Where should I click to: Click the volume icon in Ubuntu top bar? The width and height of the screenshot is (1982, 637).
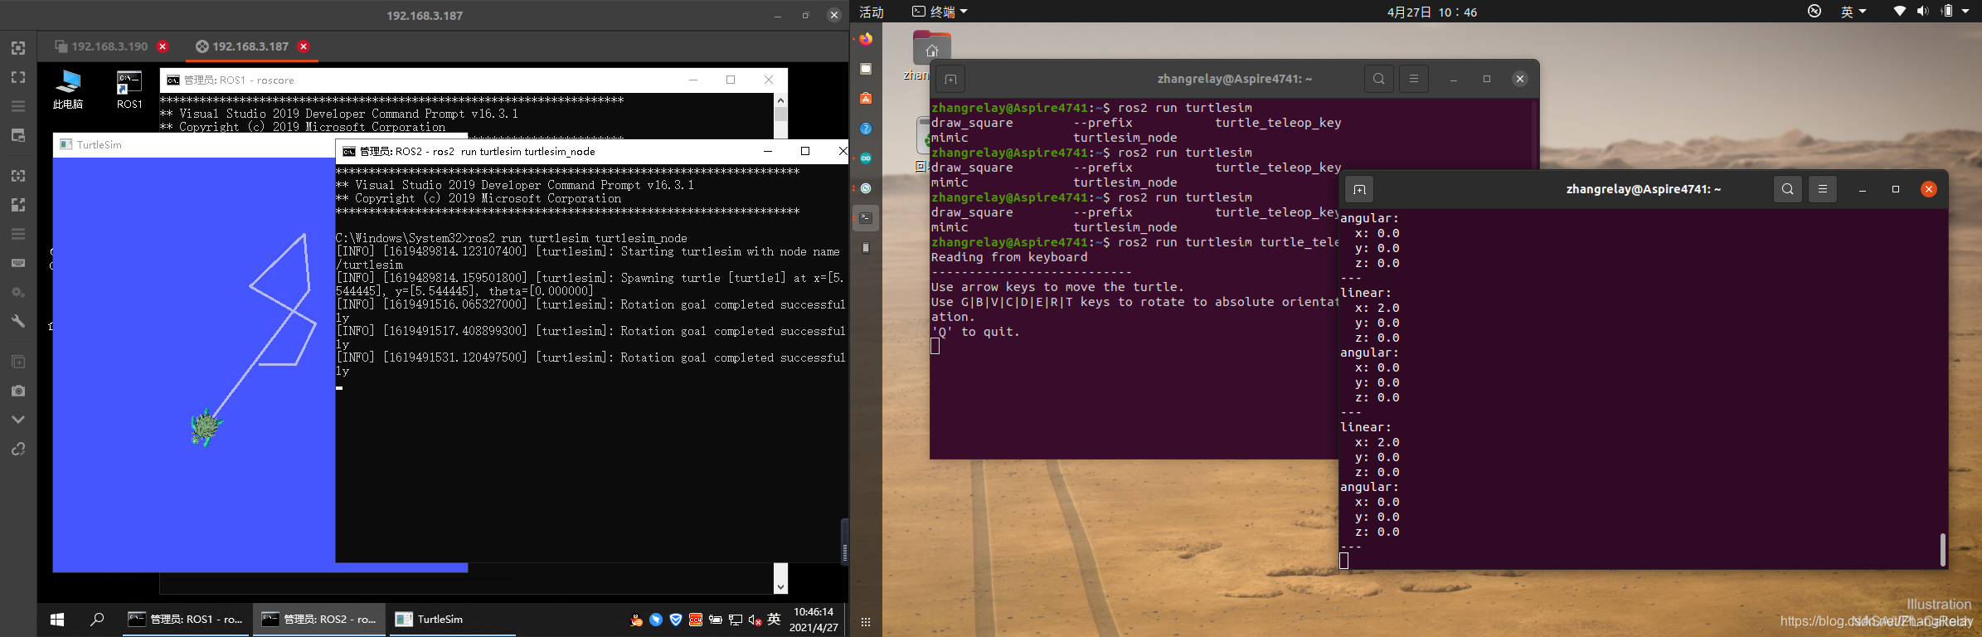pyautogui.click(x=1923, y=11)
